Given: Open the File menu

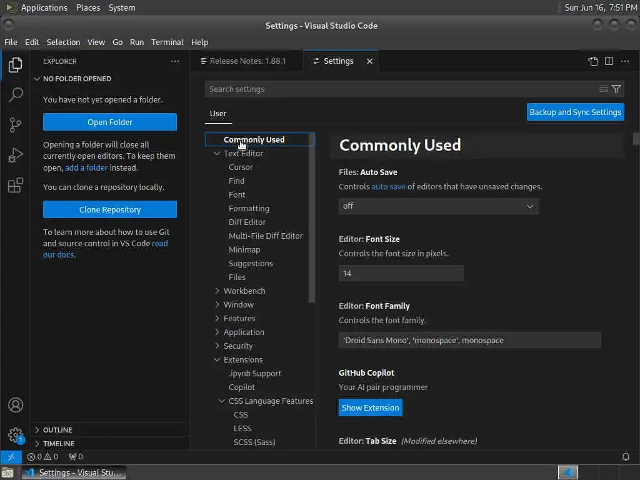Looking at the screenshot, I should (x=11, y=42).
